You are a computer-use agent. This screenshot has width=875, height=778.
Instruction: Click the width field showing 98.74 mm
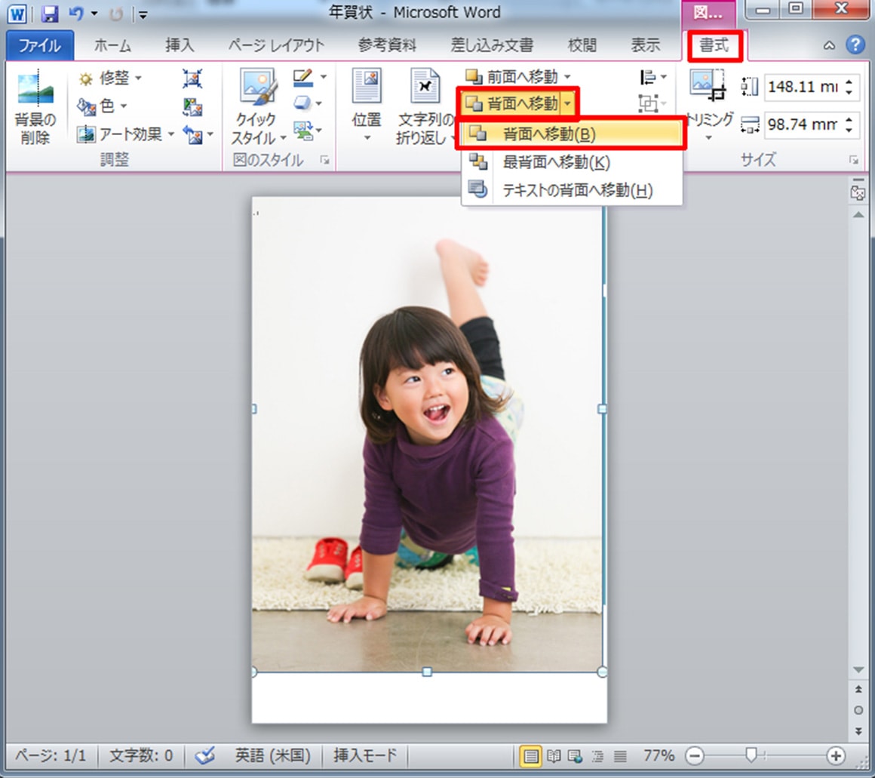point(803,124)
